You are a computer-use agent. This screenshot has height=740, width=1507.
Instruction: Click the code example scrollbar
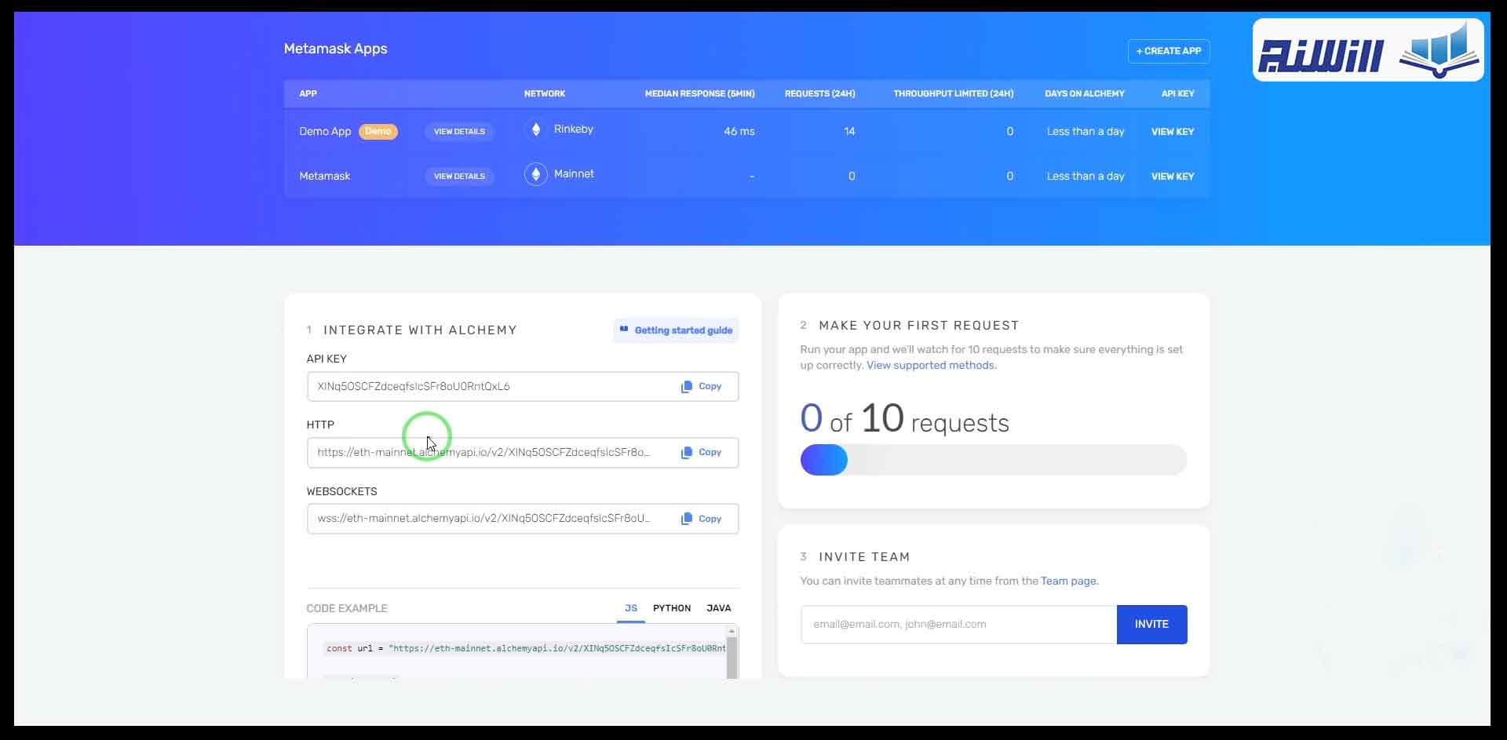pyautogui.click(x=732, y=658)
